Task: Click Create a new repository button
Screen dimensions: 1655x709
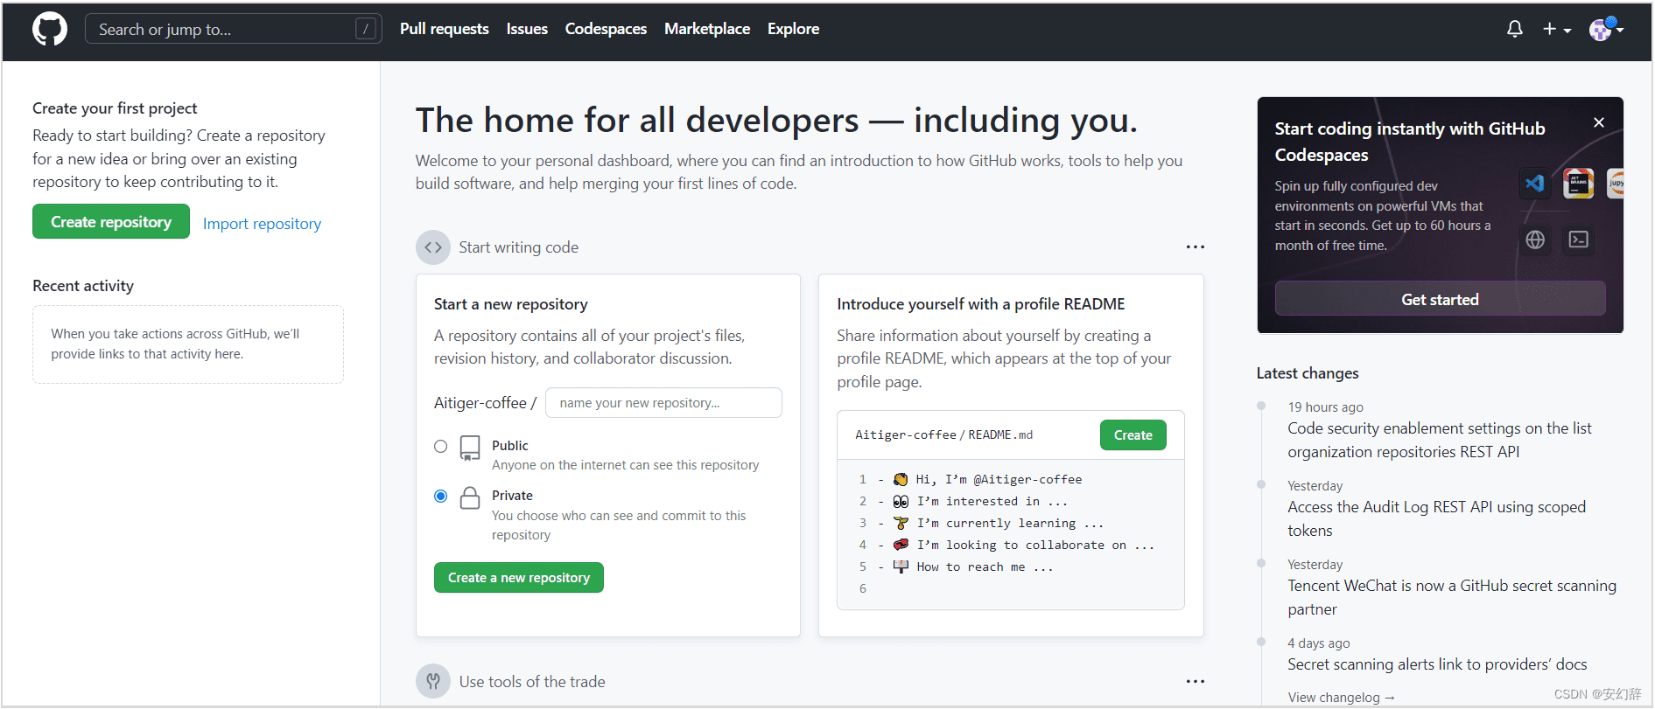Action: 519,578
